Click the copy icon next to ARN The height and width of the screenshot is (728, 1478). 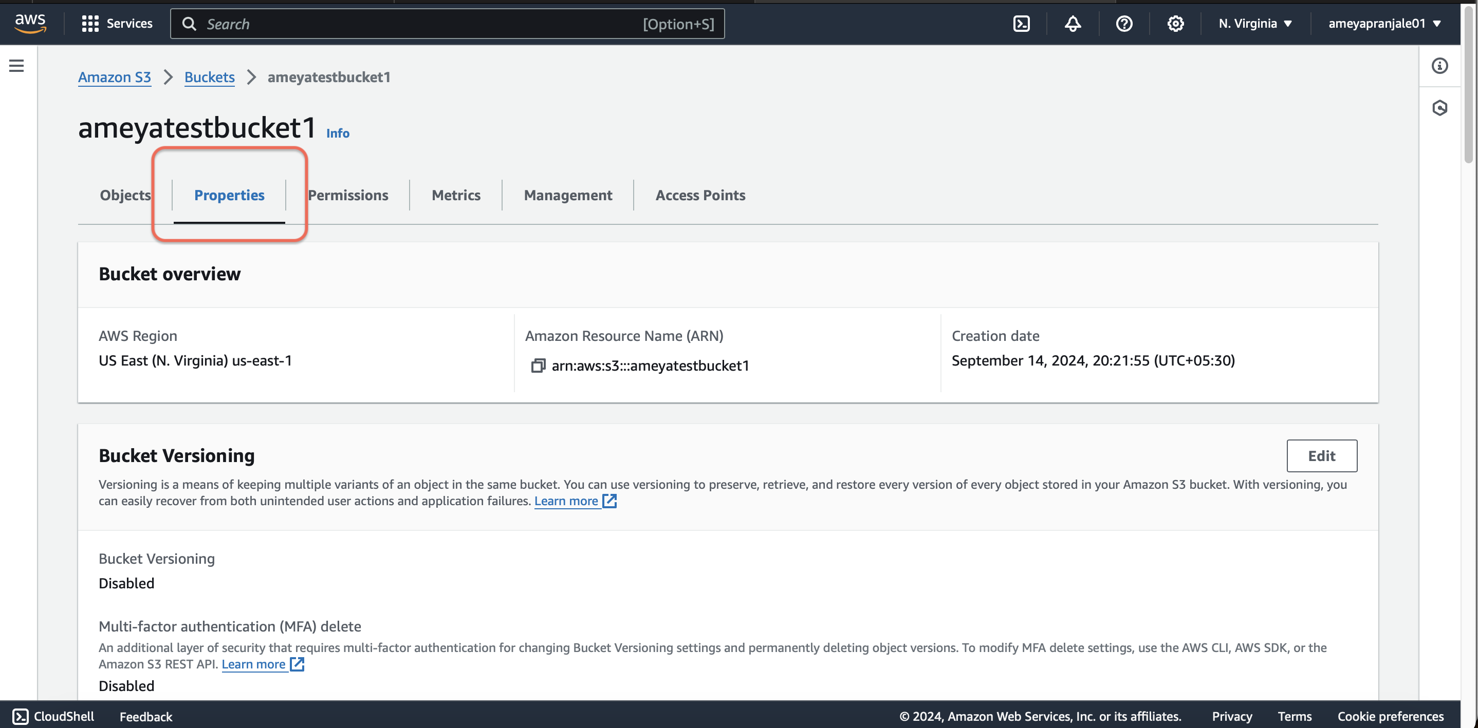click(537, 366)
